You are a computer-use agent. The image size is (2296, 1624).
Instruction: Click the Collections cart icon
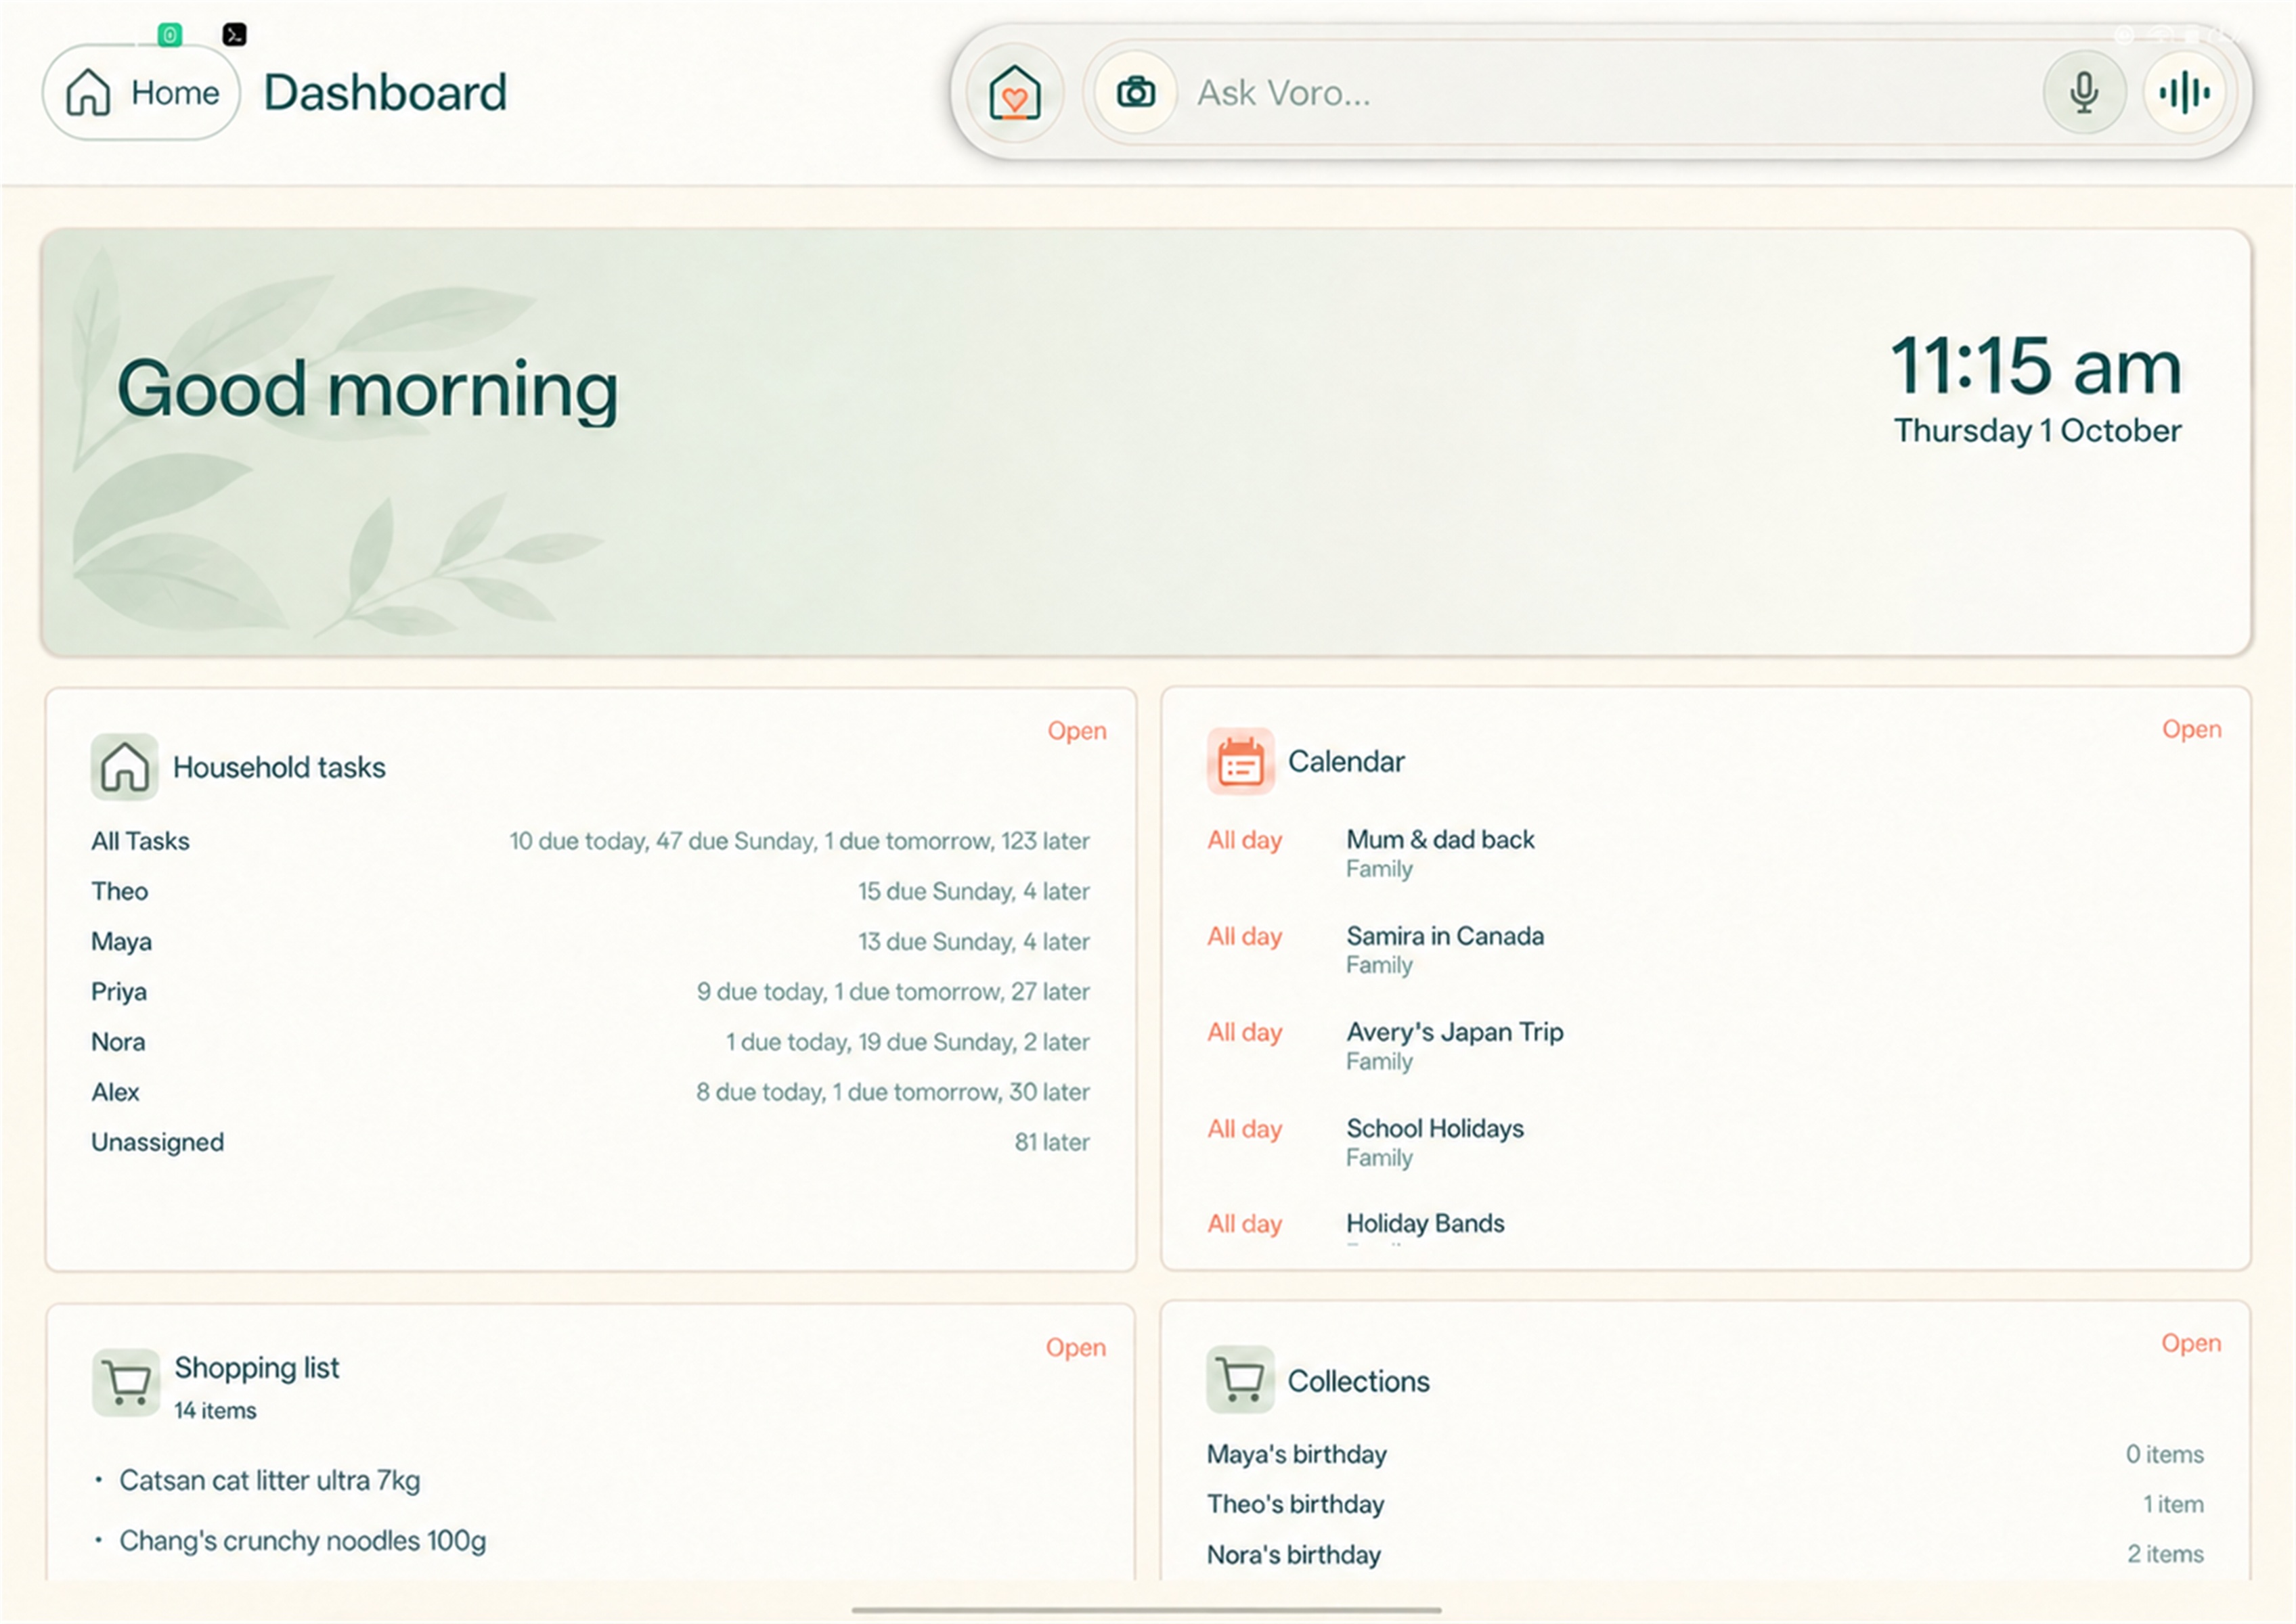tap(1241, 1381)
